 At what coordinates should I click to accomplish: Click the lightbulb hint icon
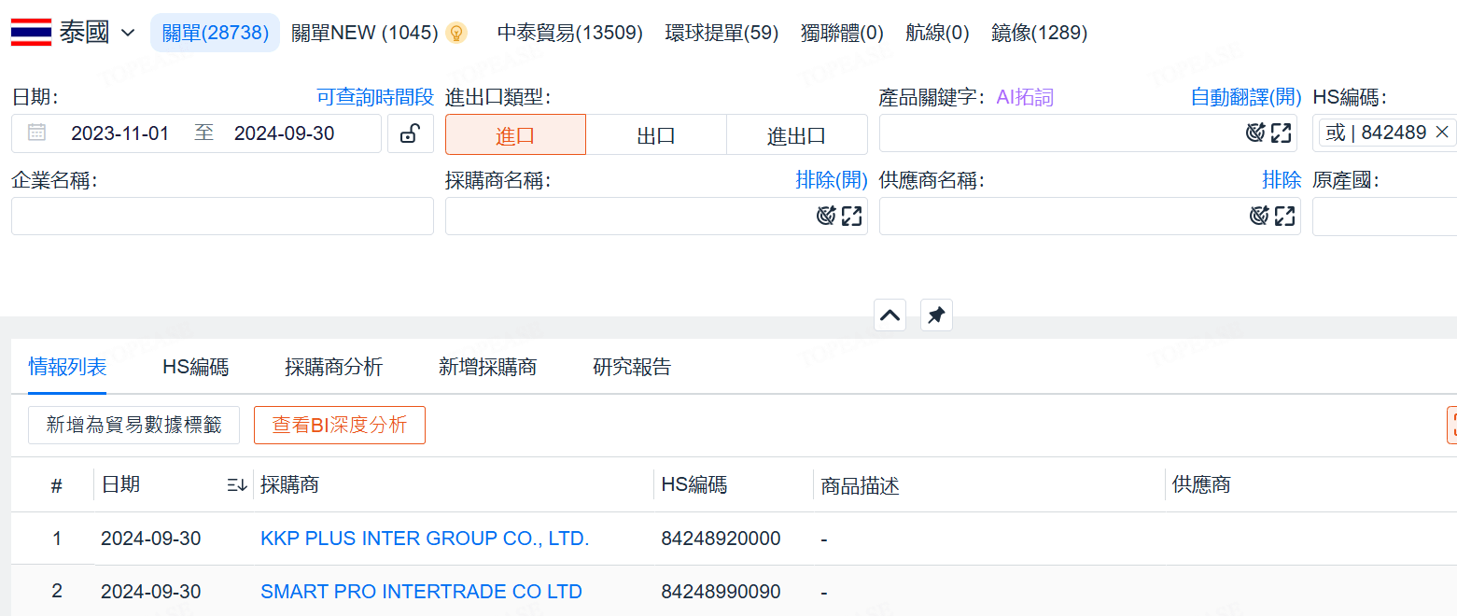click(455, 33)
